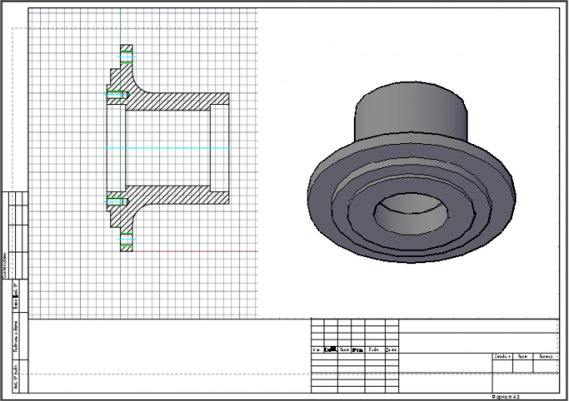The image size is (569, 401).
Task: Click the "Лист" cell next to "Листов"
Action: [523, 357]
